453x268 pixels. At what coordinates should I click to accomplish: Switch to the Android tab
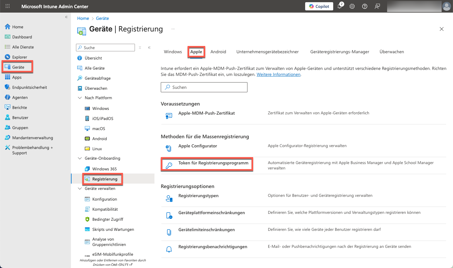[x=218, y=52]
